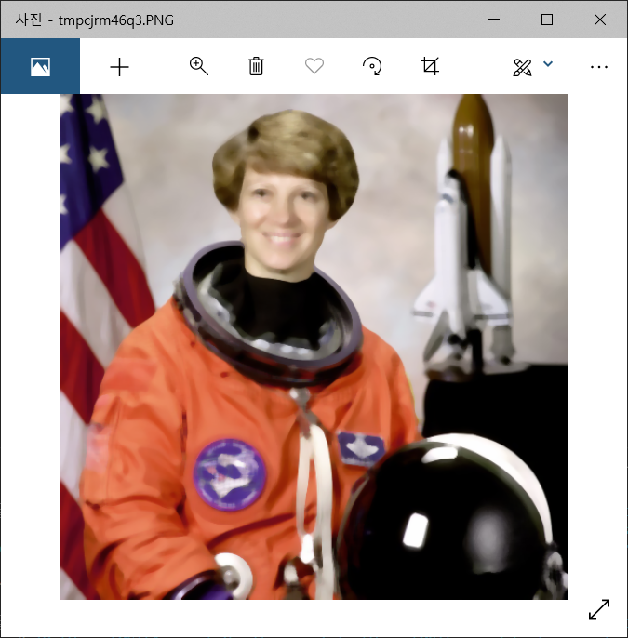Image resolution: width=628 pixels, height=638 pixels.
Task: Open the Crop tool
Action: click(430, 66)
